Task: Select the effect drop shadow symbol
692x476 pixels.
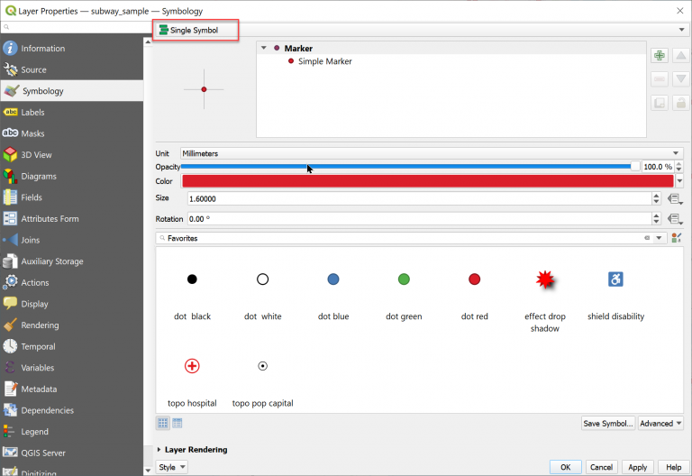Action: point(544,281)
